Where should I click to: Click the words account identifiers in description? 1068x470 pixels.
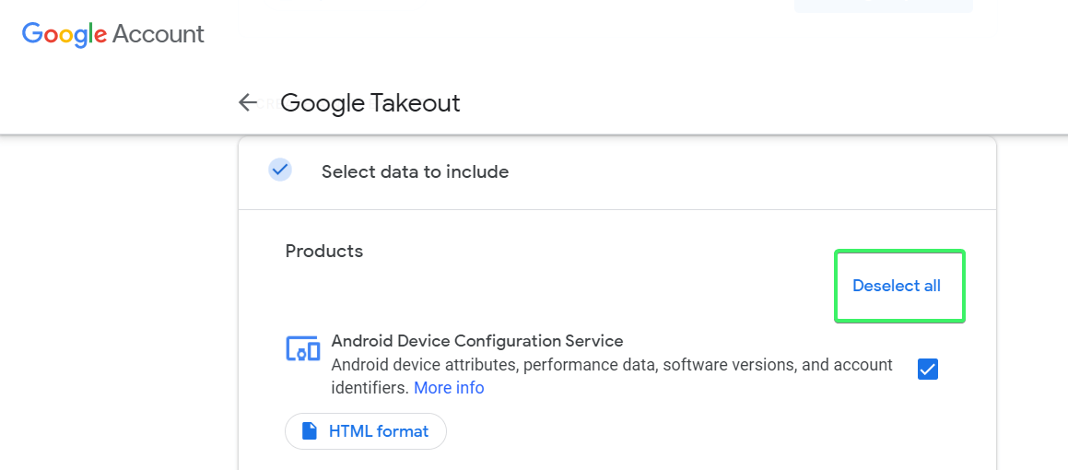(848, 366)
